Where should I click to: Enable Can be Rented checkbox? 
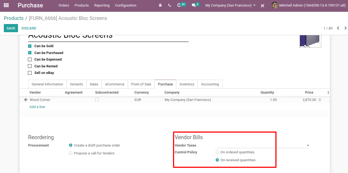(30, 66)
